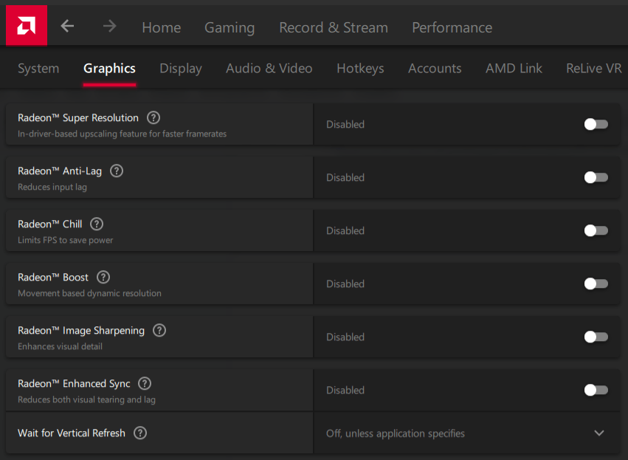Open the Performance section
The height and width of the screenshot is (460, 628).
pos(452,27)
